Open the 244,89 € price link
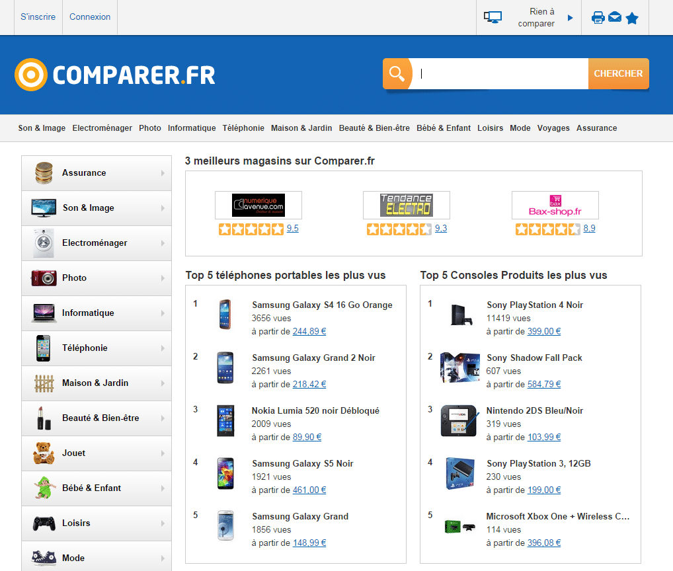673x571 pixels. (x=309, y=331)
